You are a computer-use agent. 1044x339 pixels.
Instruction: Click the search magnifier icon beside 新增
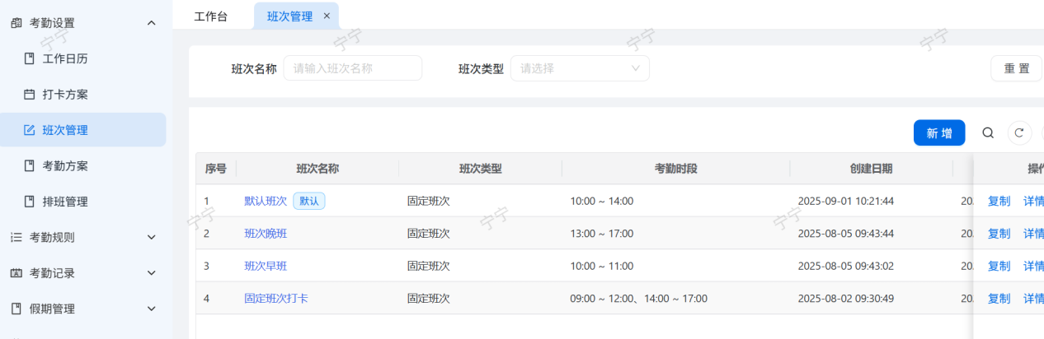pos(988,133)
